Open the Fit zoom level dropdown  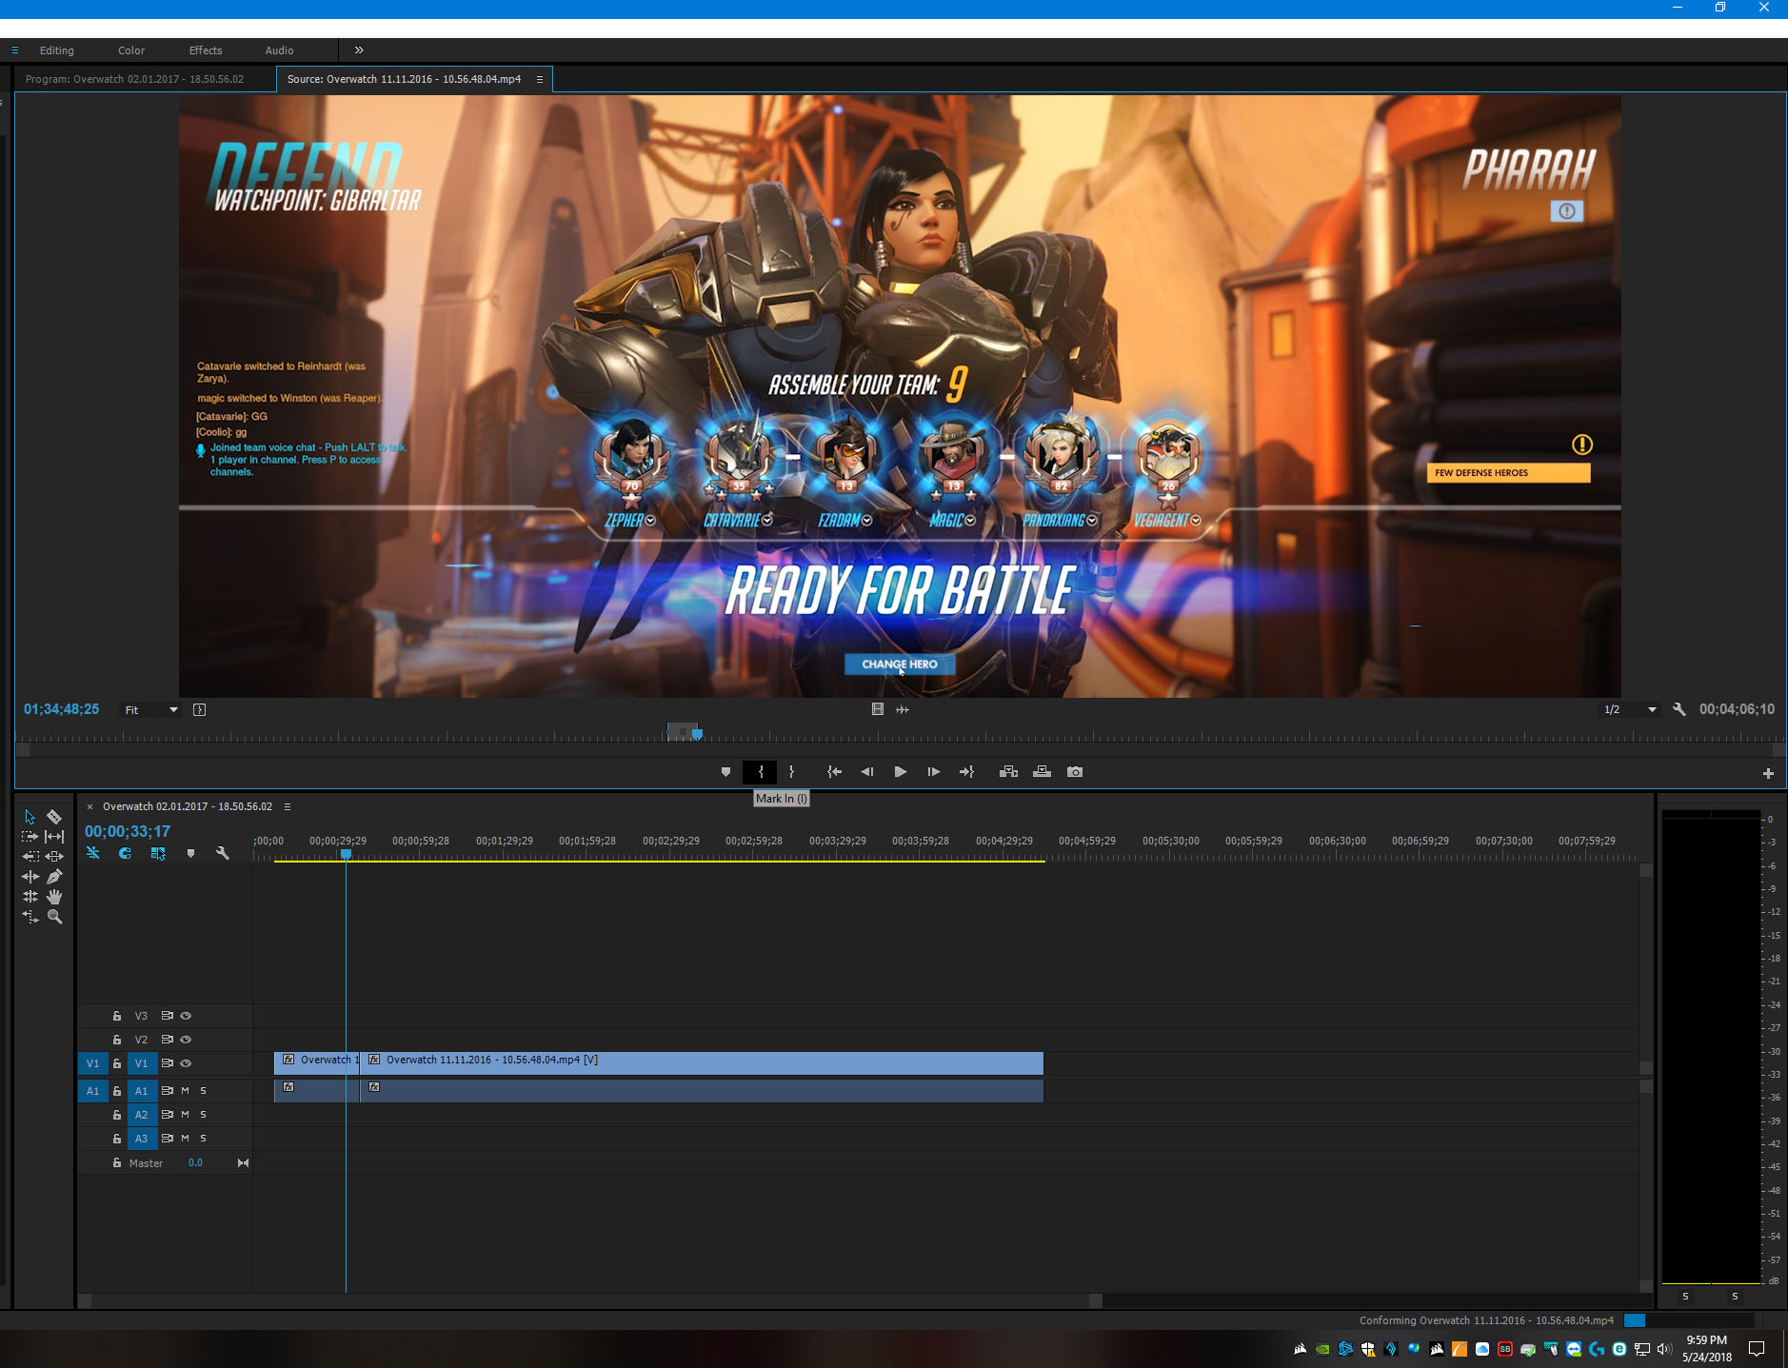[151, 710]
